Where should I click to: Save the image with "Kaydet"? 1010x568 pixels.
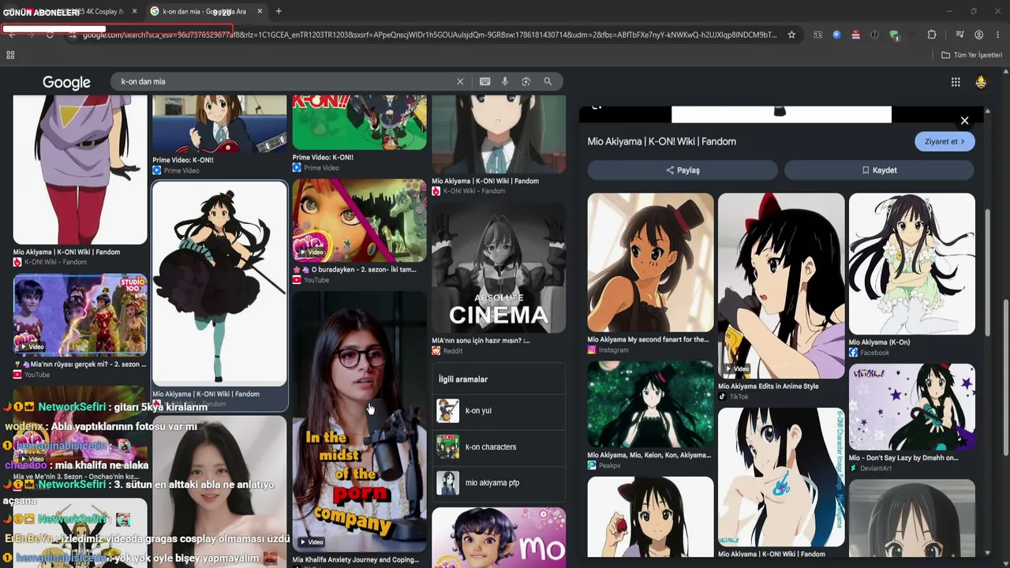[879, 170]
